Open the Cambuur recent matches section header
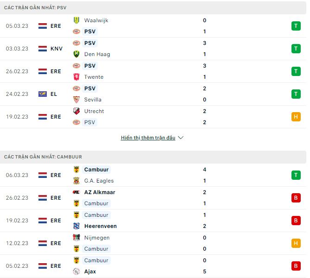This screenshot has width=310, height=278. [43, 157]
